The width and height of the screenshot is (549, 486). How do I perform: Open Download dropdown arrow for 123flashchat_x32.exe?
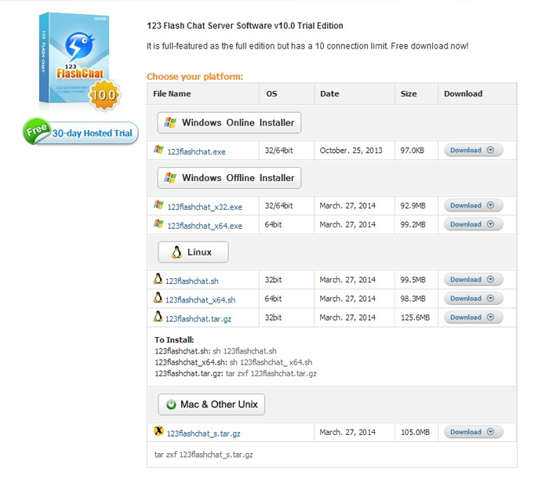491,205
